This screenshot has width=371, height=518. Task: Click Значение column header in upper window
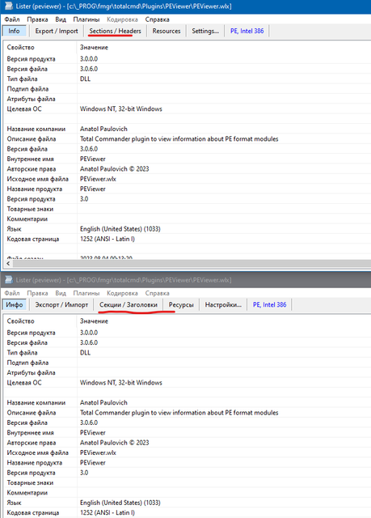click(224, 47)
